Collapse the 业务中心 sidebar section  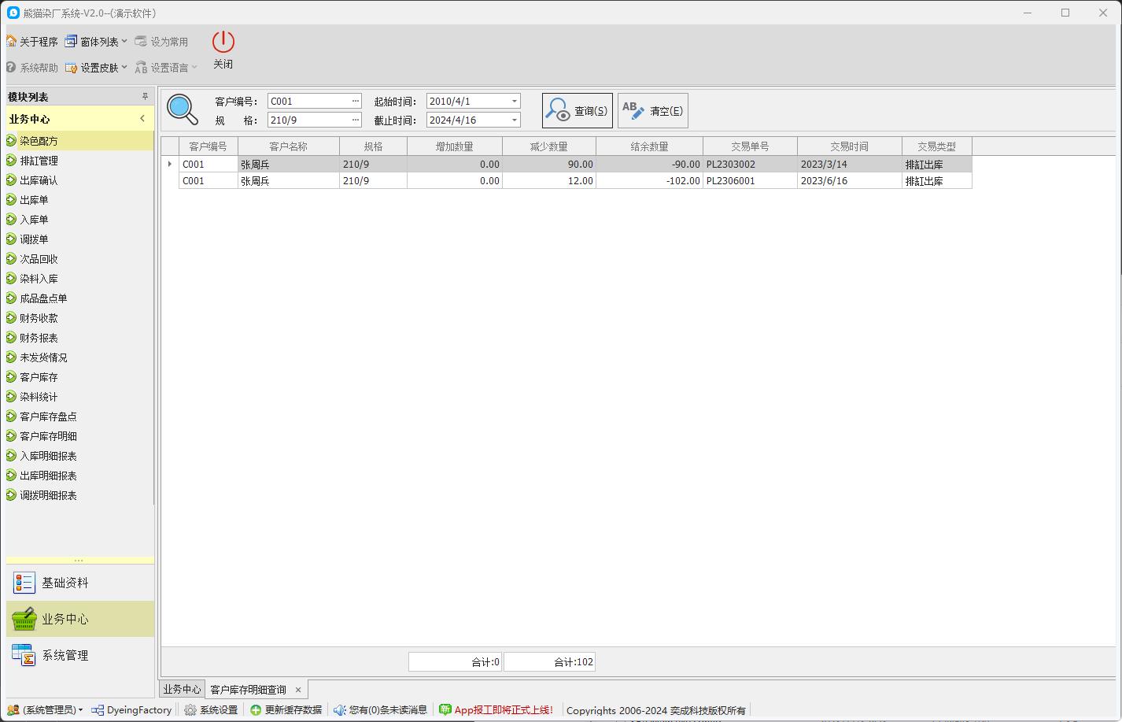click(x=142, y=119)
